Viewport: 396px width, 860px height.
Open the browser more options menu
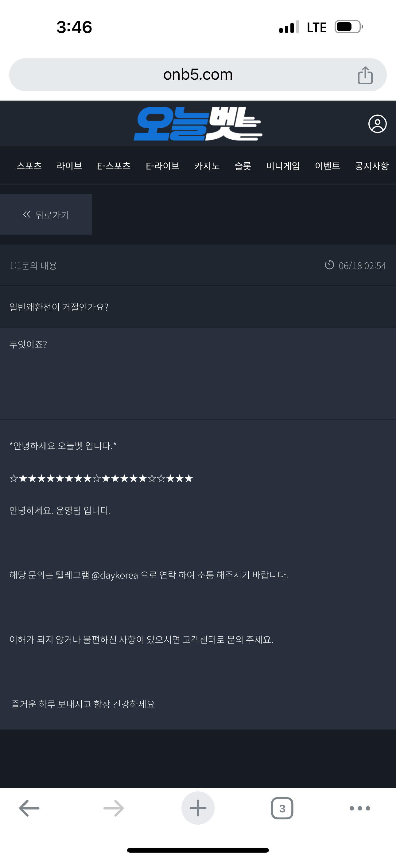coord(360,808)
